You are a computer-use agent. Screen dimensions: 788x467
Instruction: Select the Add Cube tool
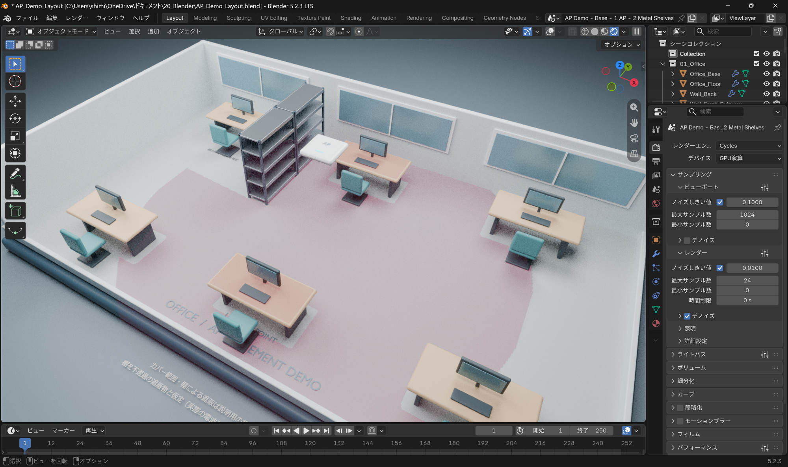coord(15,211)
